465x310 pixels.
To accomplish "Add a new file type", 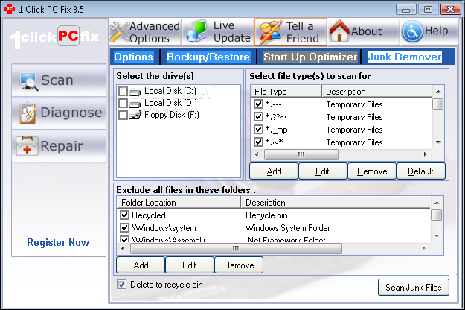I will (x=274, y=171).
